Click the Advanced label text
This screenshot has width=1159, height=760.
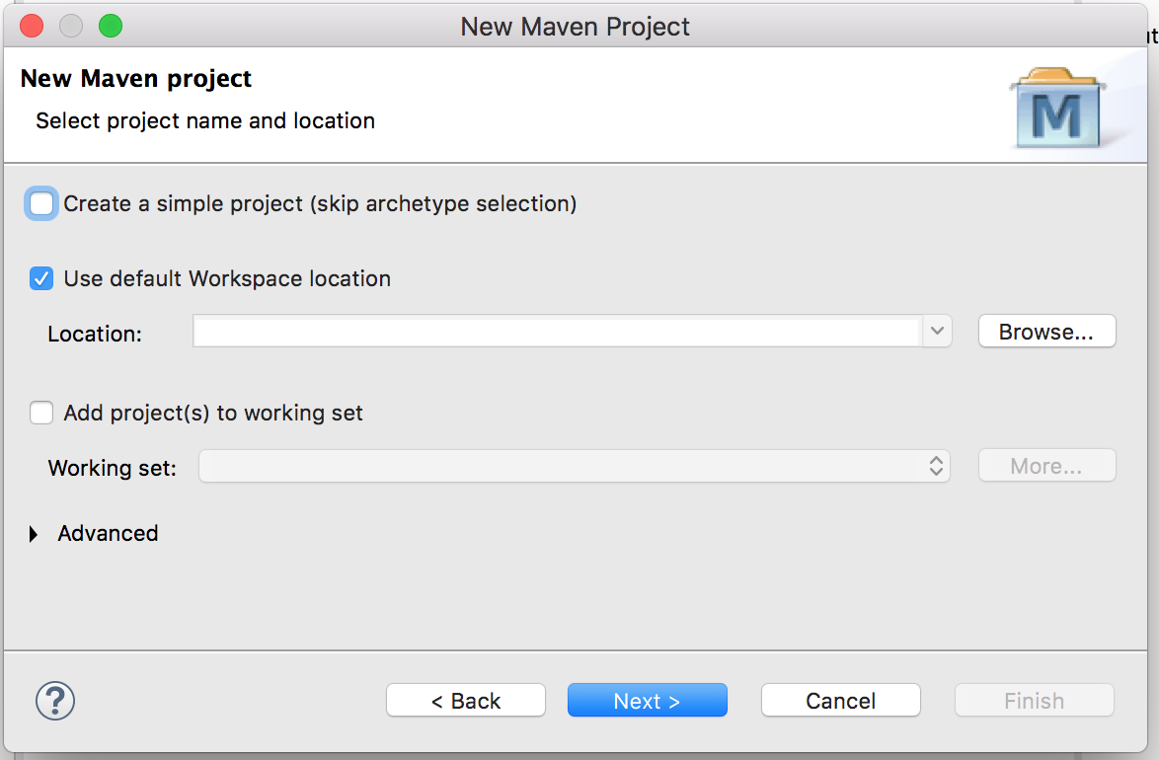click(x=108, y=534)
